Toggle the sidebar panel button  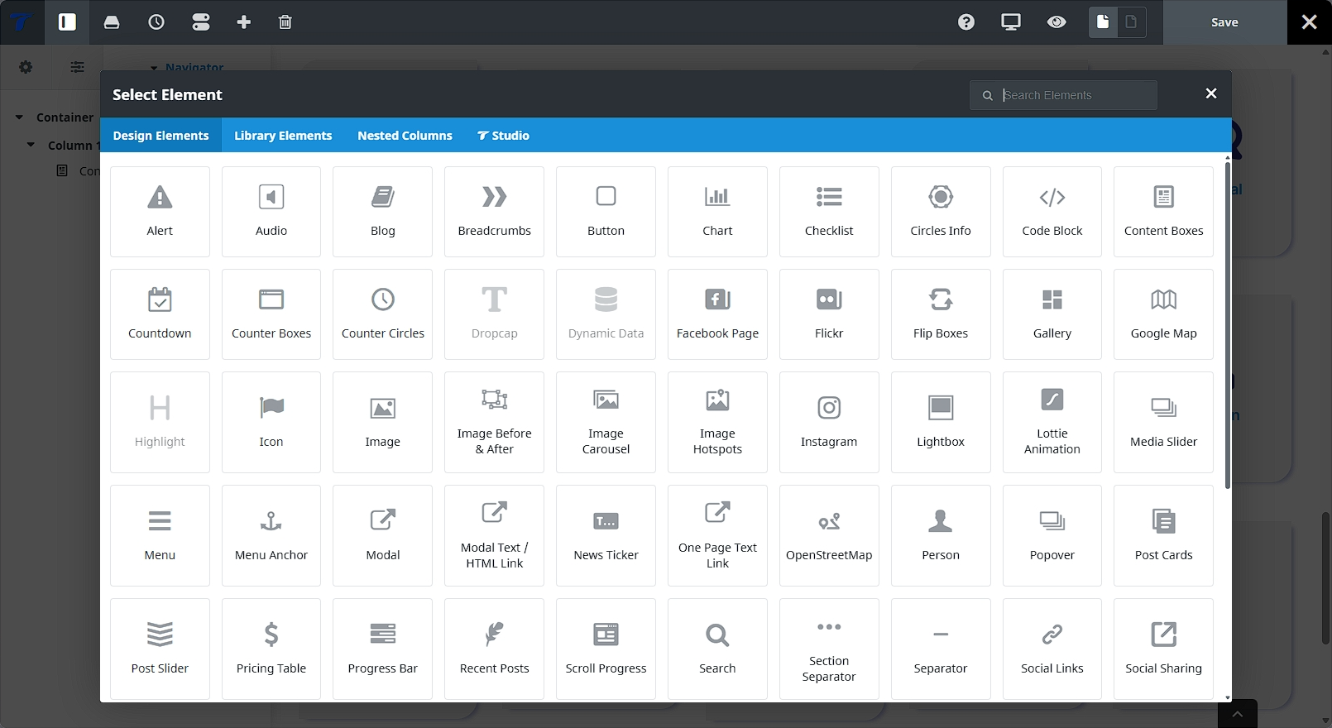[x=67, y=22]
